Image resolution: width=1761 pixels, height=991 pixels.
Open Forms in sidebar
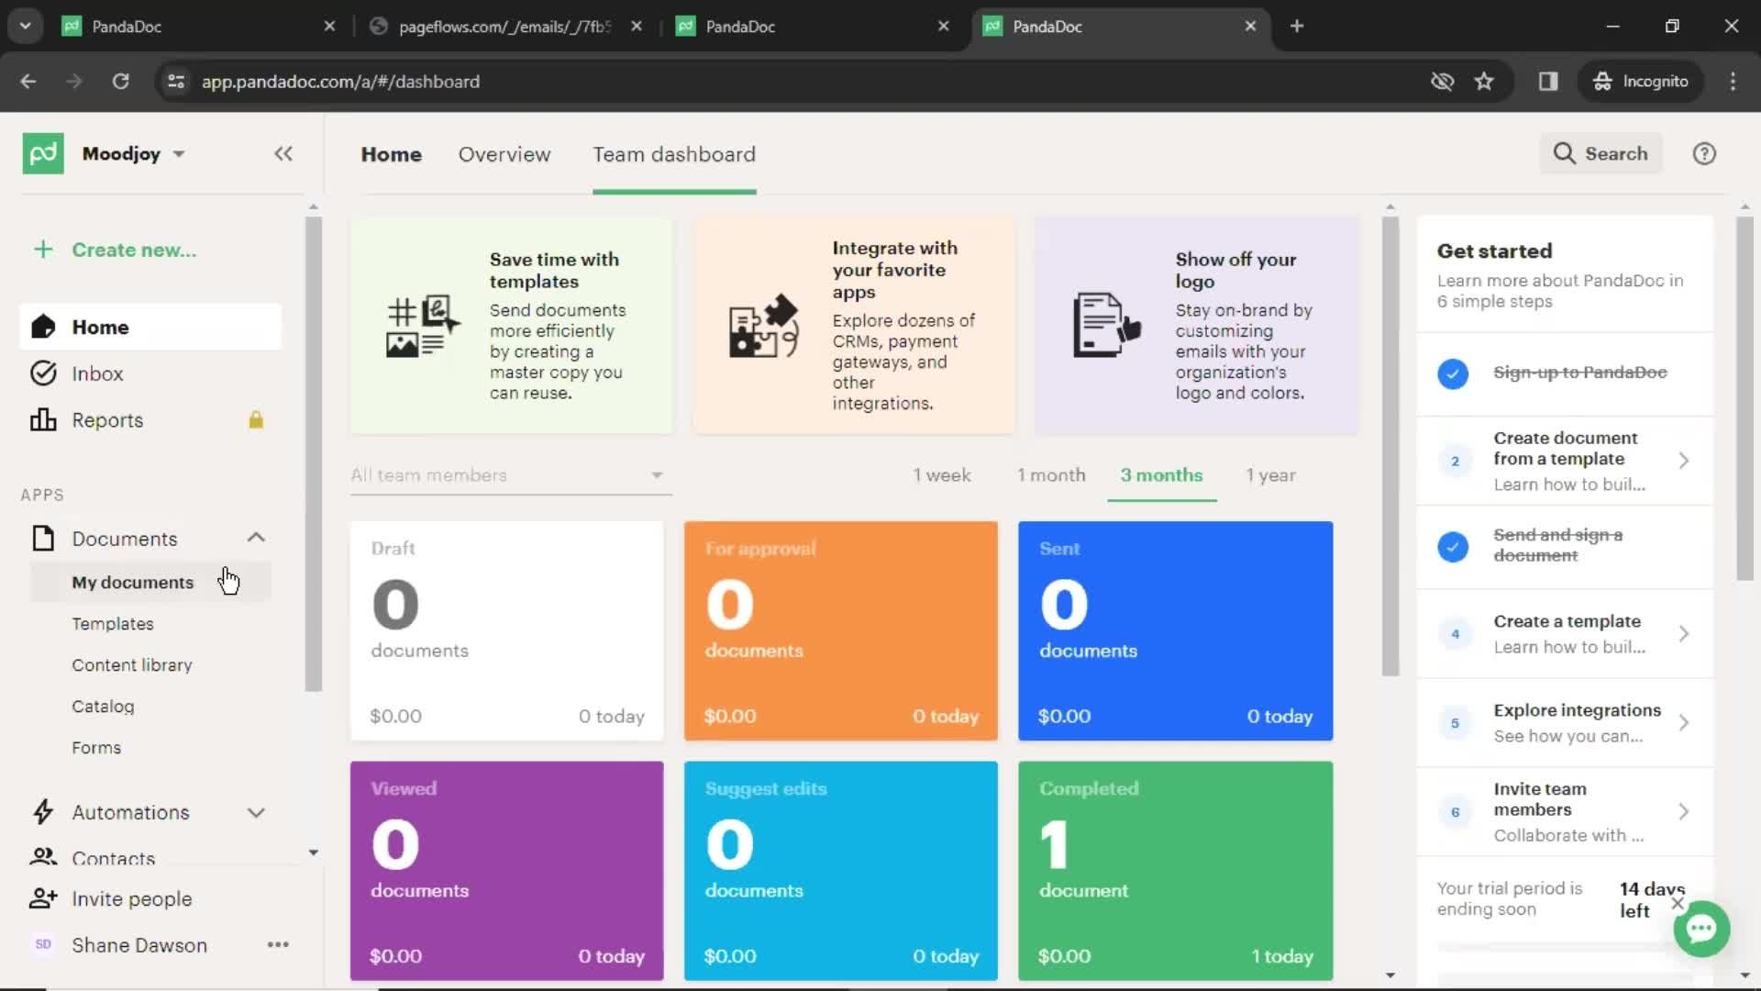[x=96, y=748]
